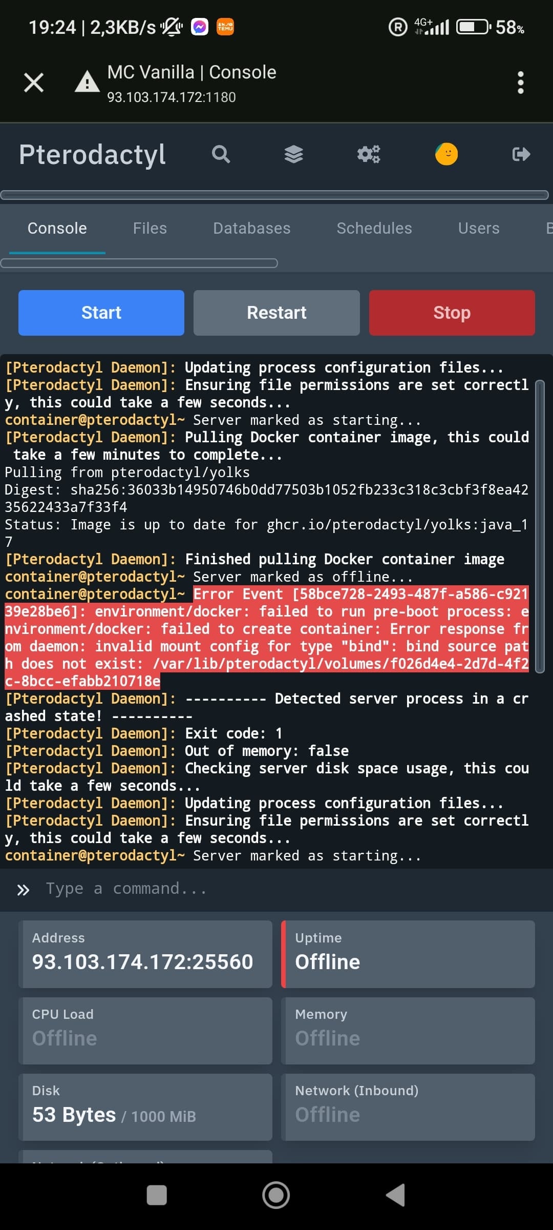Viewport: 553px width, 1230px height.
Task: Tap the site warning triangle icon
Action: pos(87,82)
